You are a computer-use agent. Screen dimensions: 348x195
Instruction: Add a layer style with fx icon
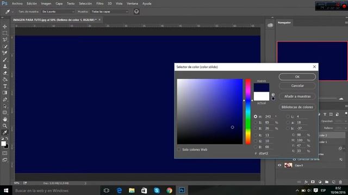tap(306, 182)
